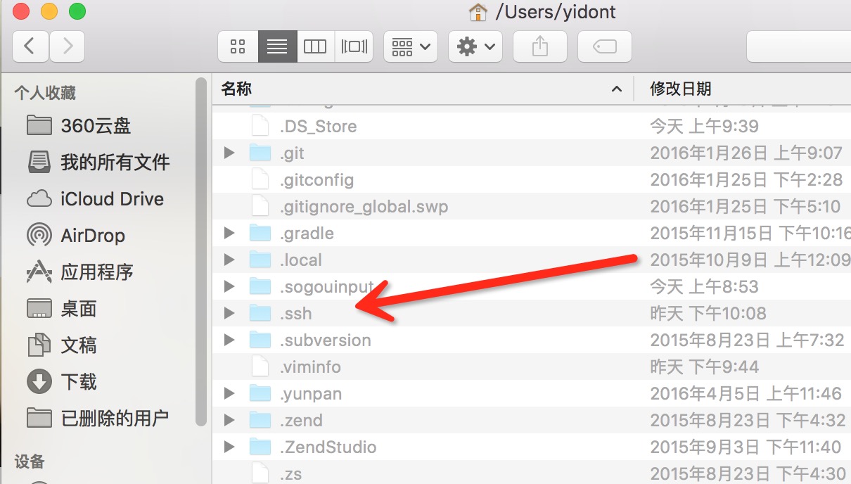This screenshot has width=851, height=484.
Task: Click the home icon in the title bar
Action: (x=478, y=12)
